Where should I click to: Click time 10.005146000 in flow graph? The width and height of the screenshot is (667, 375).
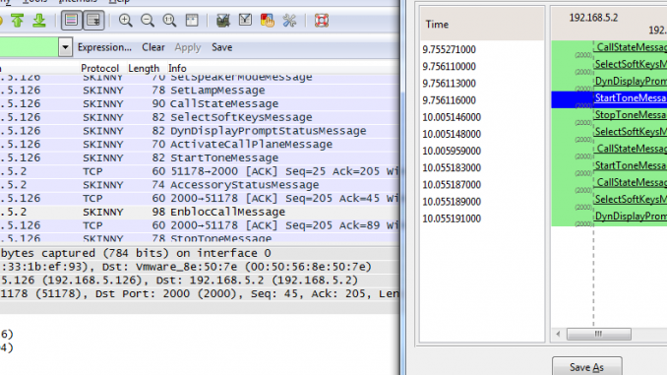point(452,117)
